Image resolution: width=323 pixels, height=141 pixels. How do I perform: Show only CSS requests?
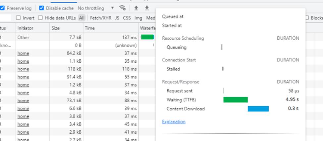pos(127,18)
